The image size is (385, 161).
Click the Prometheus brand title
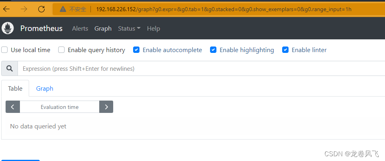(41, 29)
